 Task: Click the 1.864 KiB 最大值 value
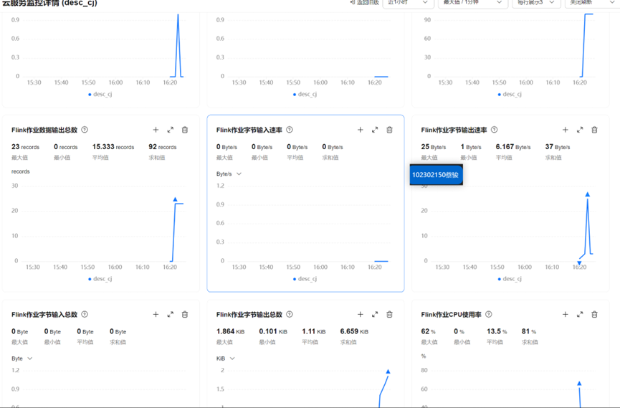[231, 331]
